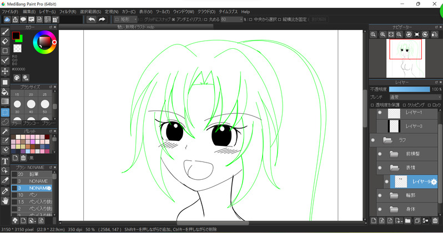Rotate canvas left in Navigator
This screenshot has width=443, height=233.
[x=409, y=34]
